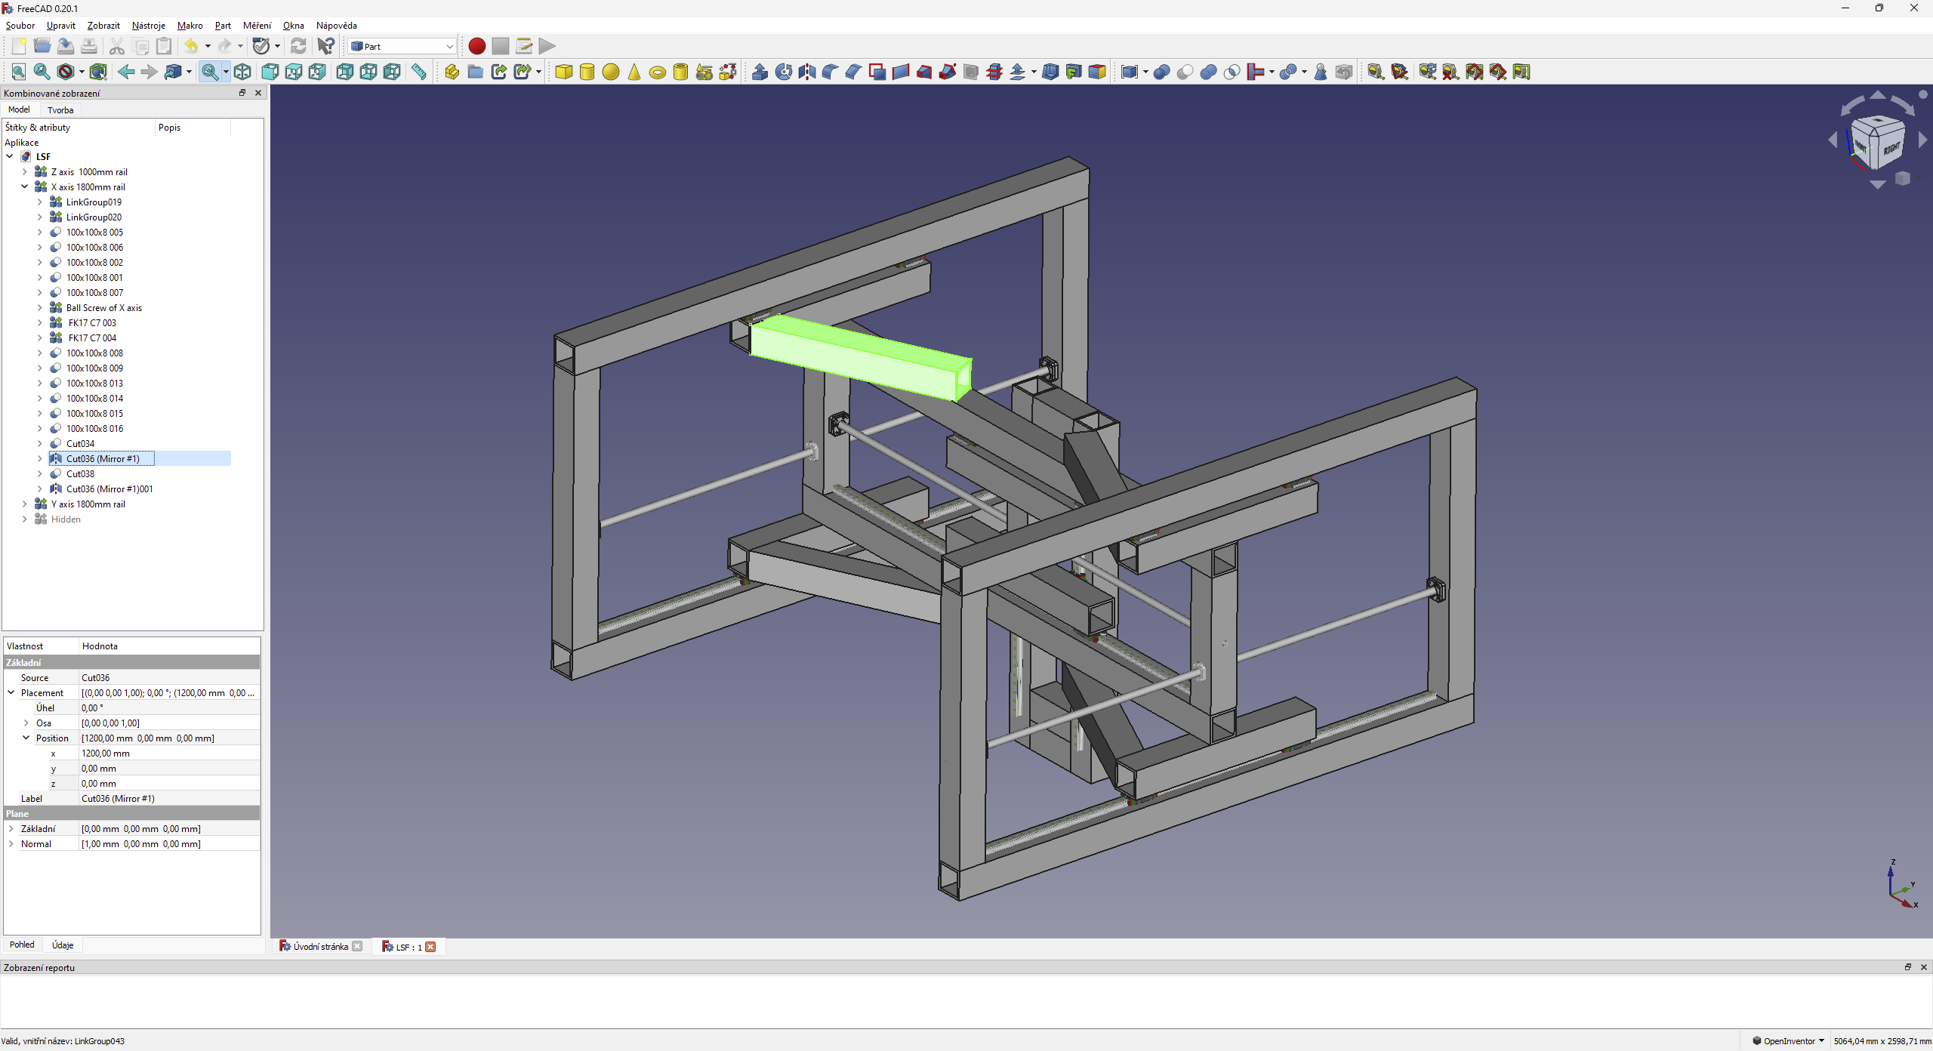Screen dimensions: 1933x1051
Task: Start macro recording with red circle
Action: [476, 46]
